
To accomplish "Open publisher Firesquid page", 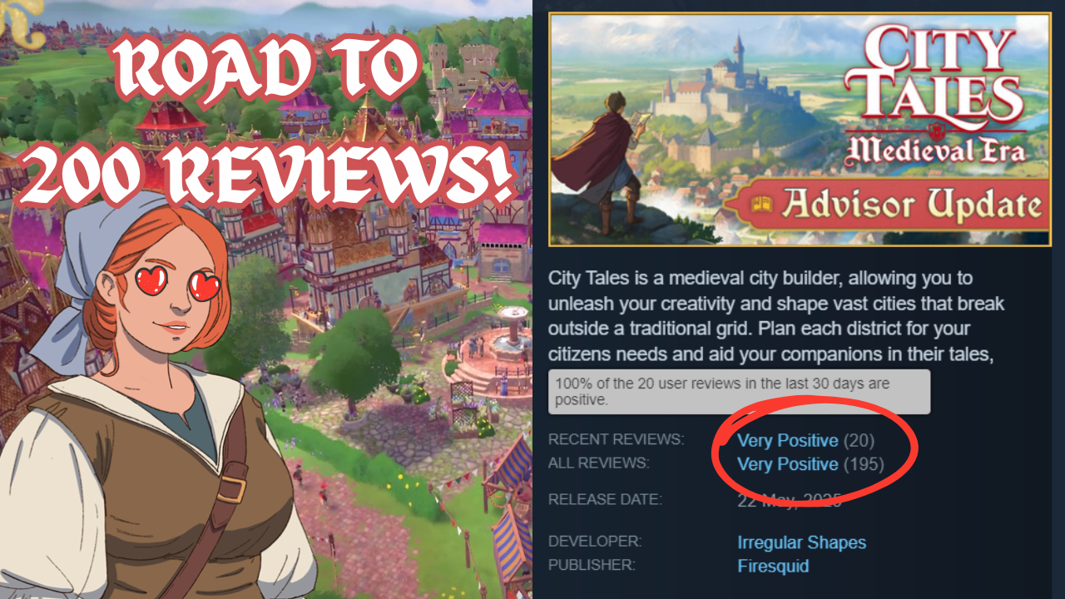I will point(773,567).
